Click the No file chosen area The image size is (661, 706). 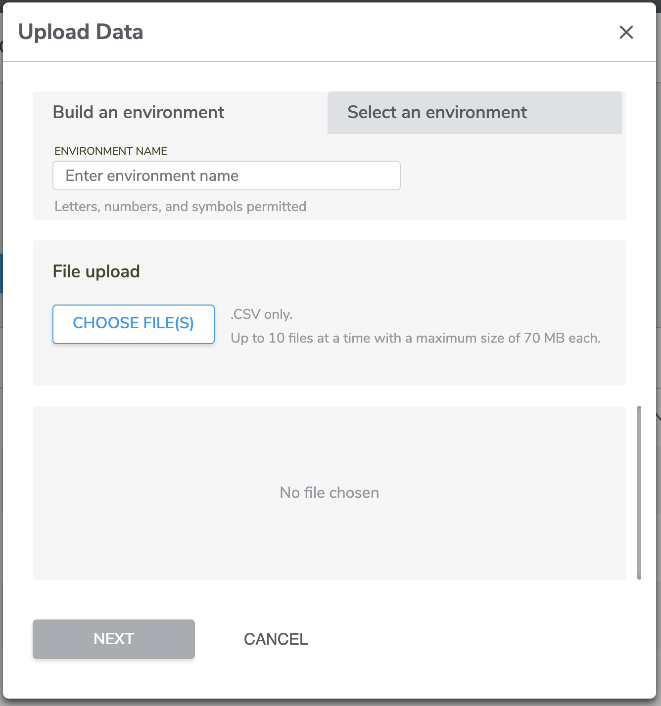pos(330,492)
